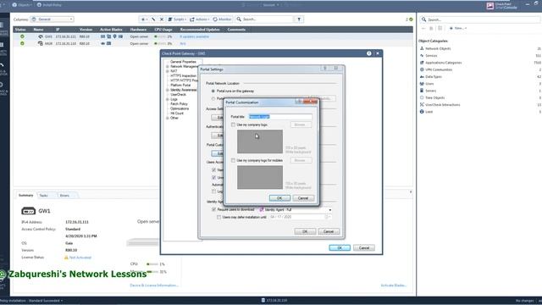Switch to the Summary tab
This screenshot has height=305, width=542.
click(x=25, y=196)
